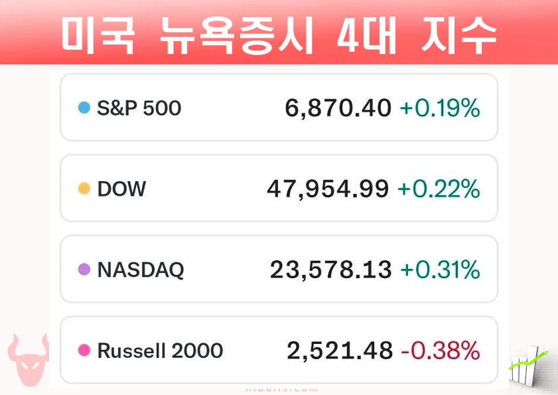Open the Russell 2000 index label

[160, 351]
